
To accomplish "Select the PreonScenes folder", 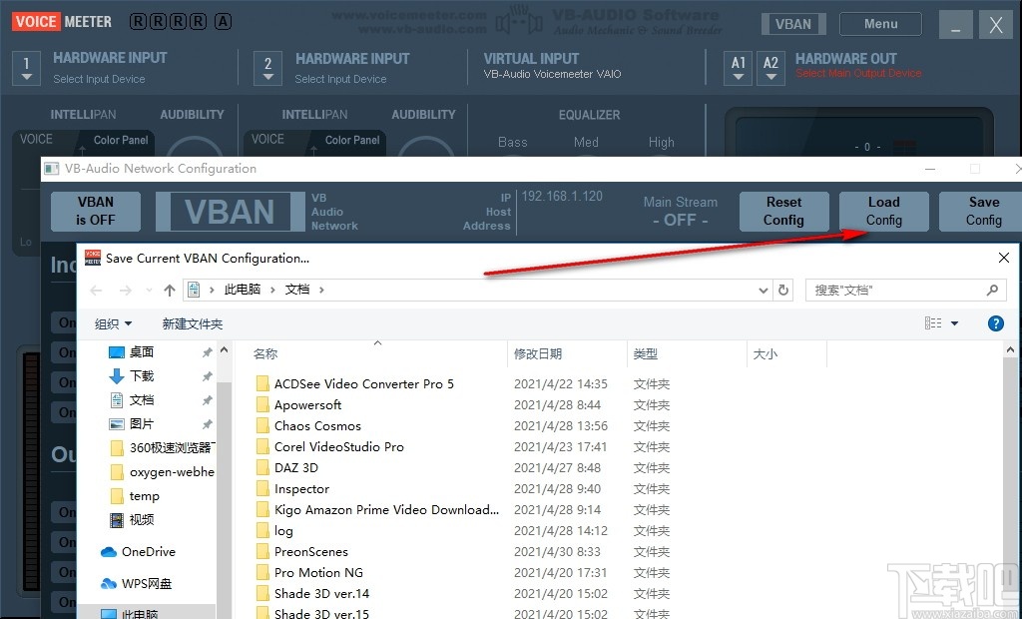I will [x=311, y=552].
